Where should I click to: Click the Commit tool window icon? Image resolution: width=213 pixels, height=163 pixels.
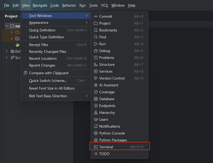(x=96, y=16)
